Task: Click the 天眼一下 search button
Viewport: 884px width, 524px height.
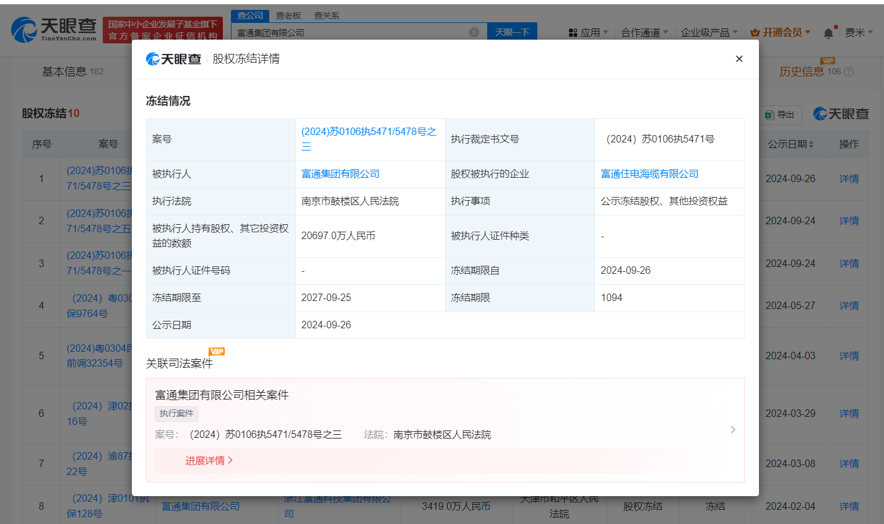Action: [512, 32]
